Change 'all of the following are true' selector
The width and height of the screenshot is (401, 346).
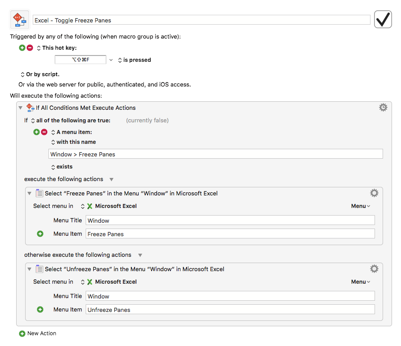click(x=70, y=121)
